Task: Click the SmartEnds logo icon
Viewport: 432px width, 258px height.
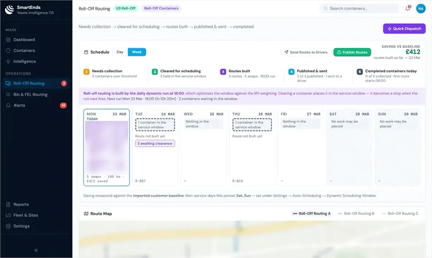Action: coord(9,9)
